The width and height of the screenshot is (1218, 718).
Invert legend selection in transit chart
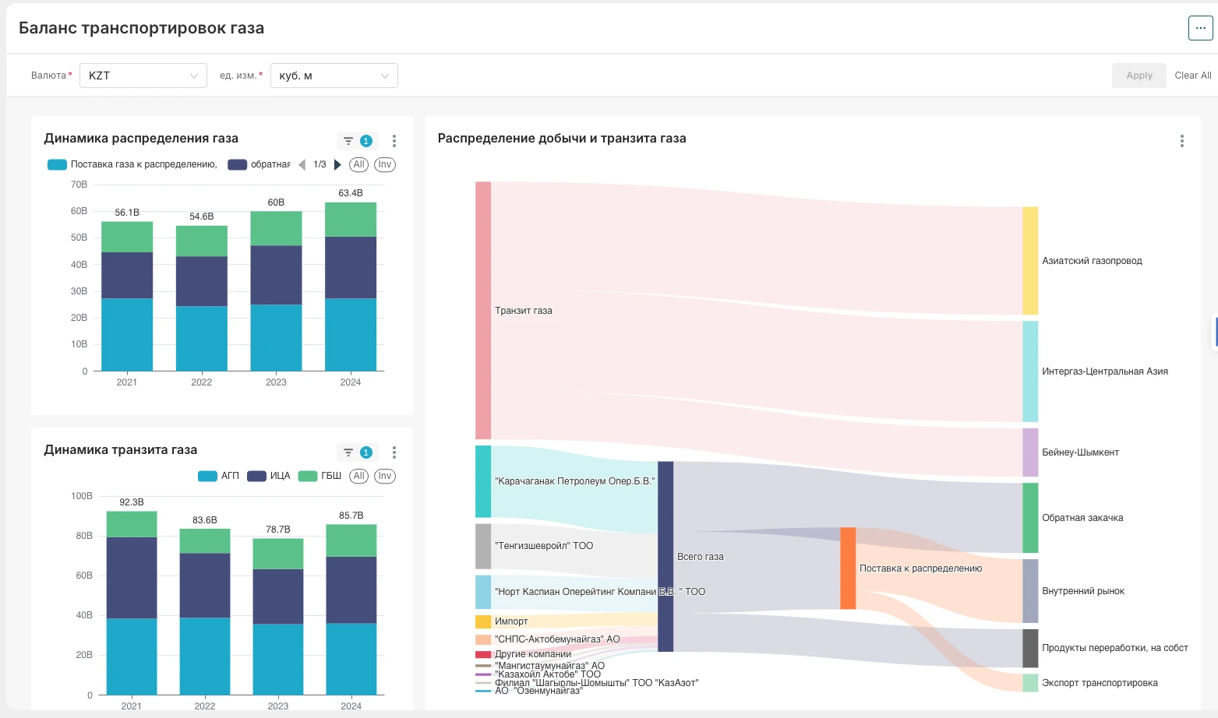pyautogui.click(x=385, y=476)
